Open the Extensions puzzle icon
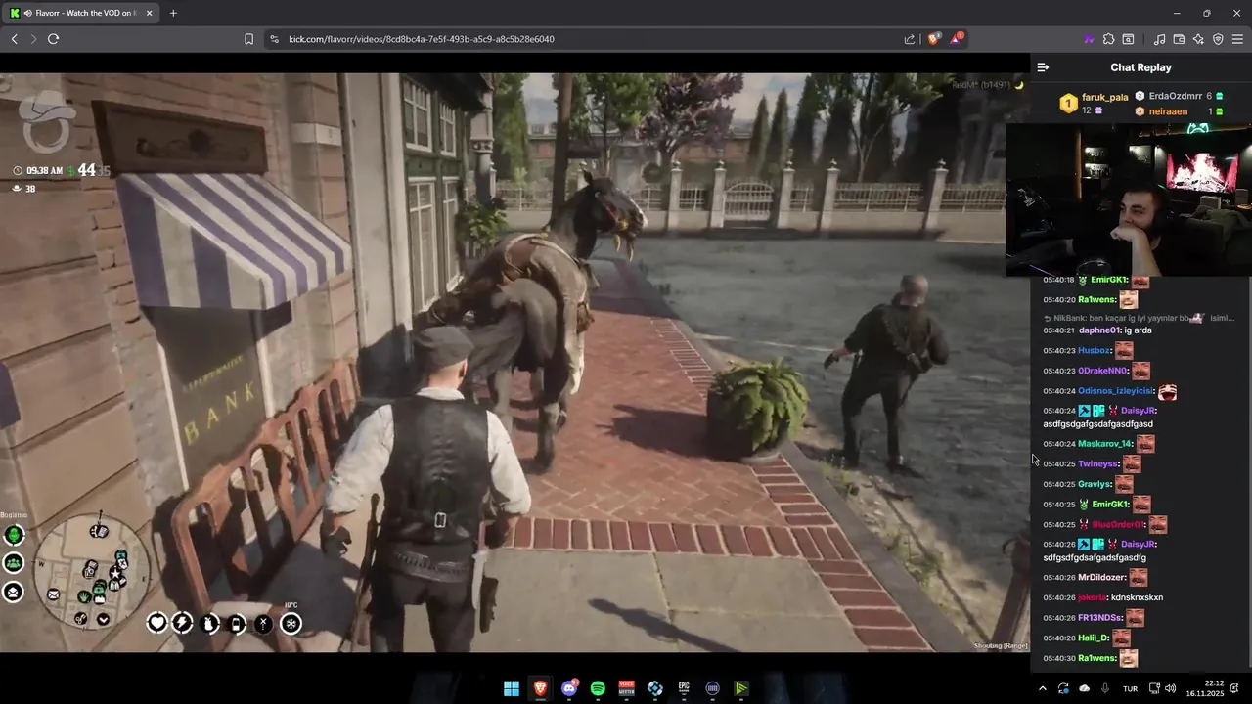 click(x=1108, y=39)
